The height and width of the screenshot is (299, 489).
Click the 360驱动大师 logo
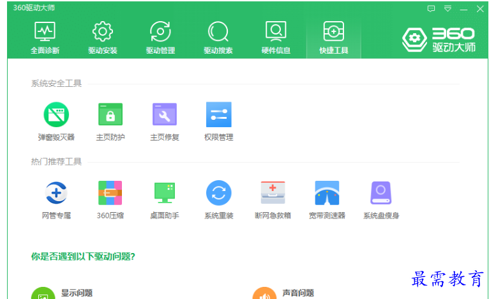(x=439, y=40)
